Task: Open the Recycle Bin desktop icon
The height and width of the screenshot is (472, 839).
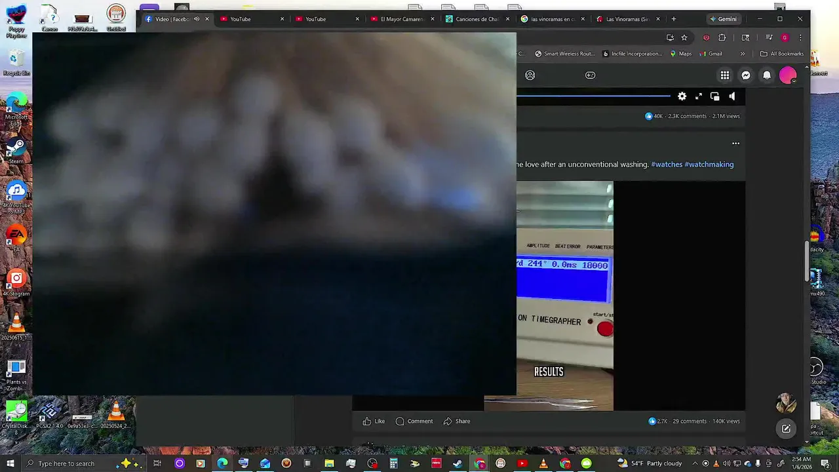Action: click(x=16, y=63)
